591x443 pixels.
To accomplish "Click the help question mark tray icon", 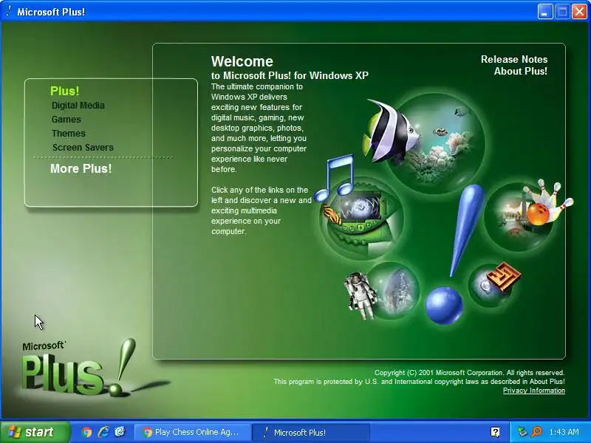I will point(495,432).
